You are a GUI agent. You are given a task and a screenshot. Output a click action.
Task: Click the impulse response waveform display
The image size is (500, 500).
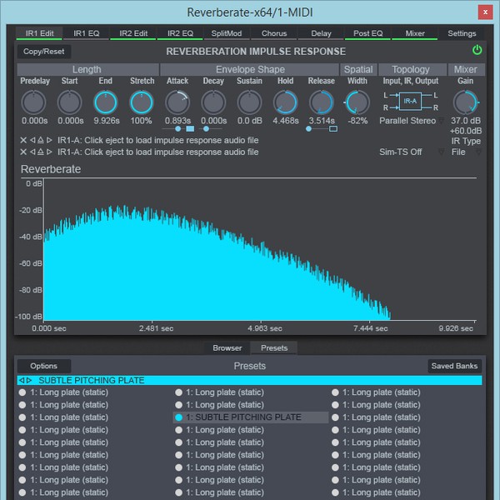point(260,249)
